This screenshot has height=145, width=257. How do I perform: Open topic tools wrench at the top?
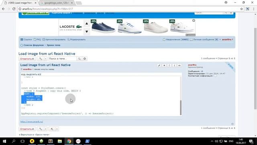pos(41,59)
